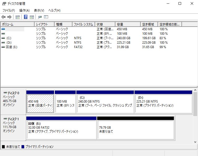
Task: Click the Disk Management title bar icon
Action: 4,3
